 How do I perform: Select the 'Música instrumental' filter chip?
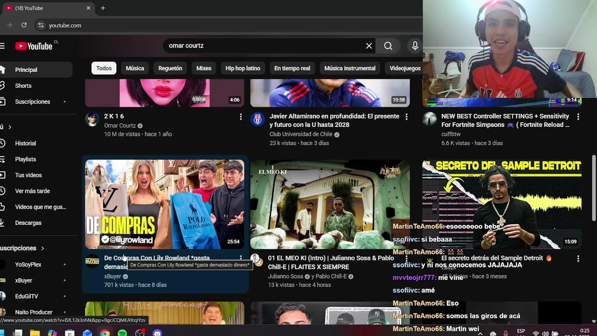350,68
